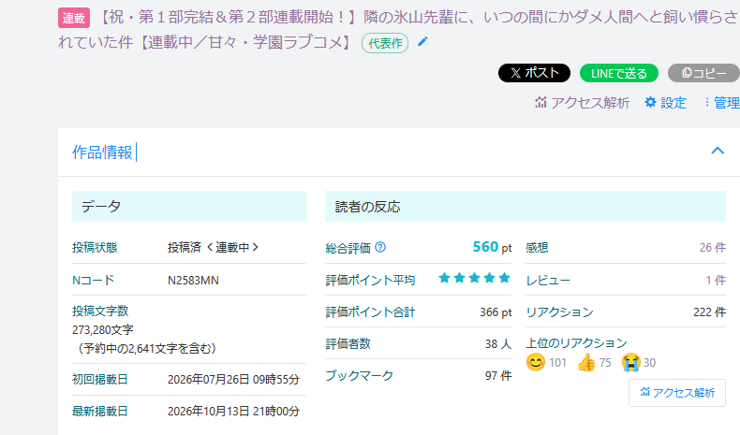
Task: Click the 投稿状態 label
Action: pos(95,247)
